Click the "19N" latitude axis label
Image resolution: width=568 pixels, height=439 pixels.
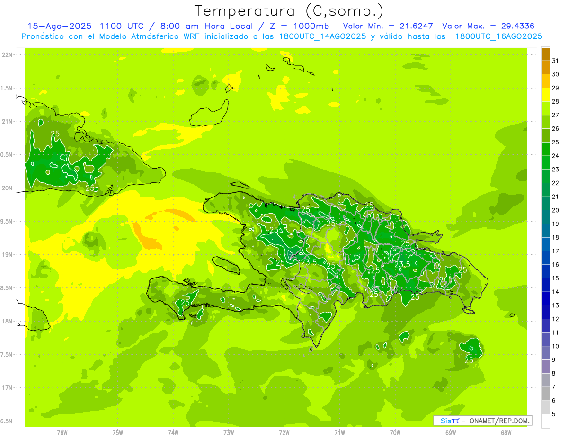click(x=7, y=255)
